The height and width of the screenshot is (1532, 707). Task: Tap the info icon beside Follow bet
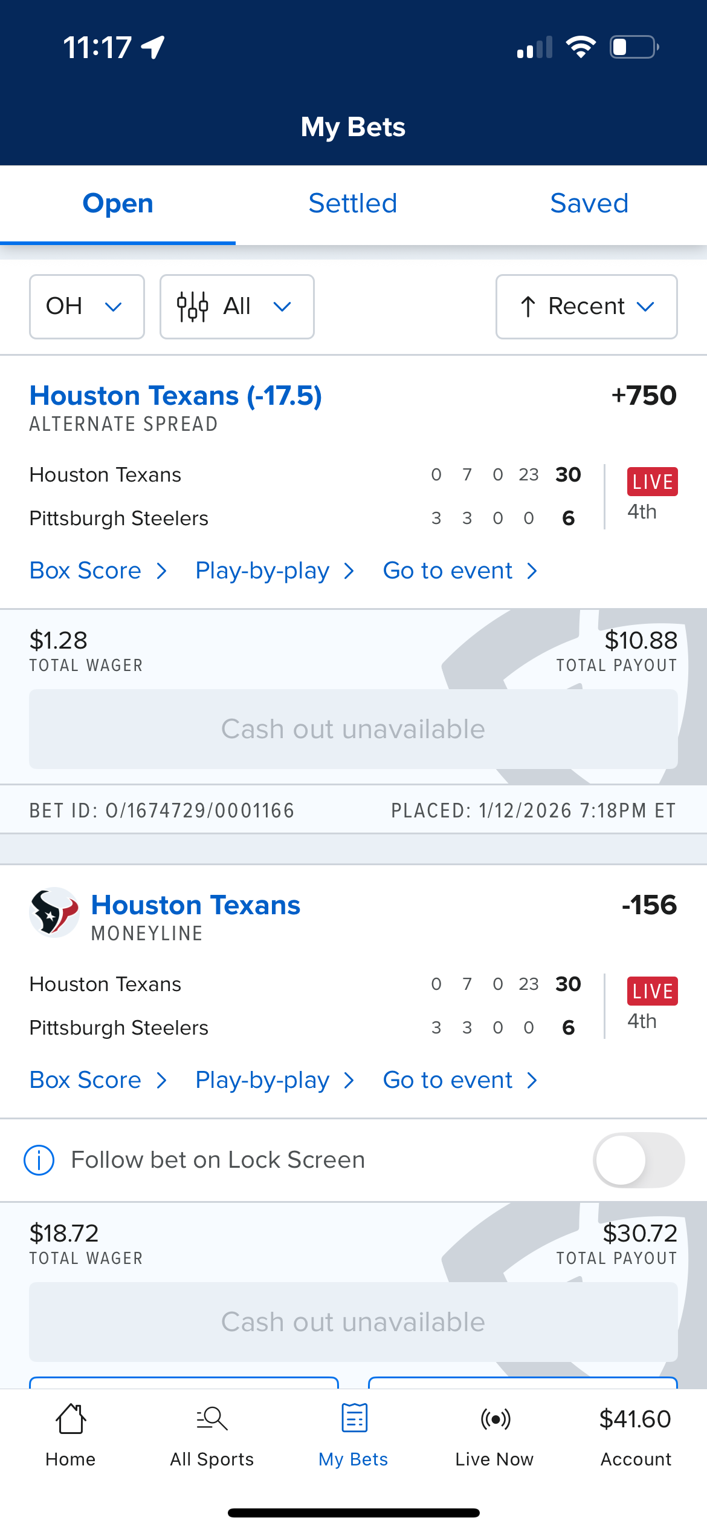[39, 1160]
